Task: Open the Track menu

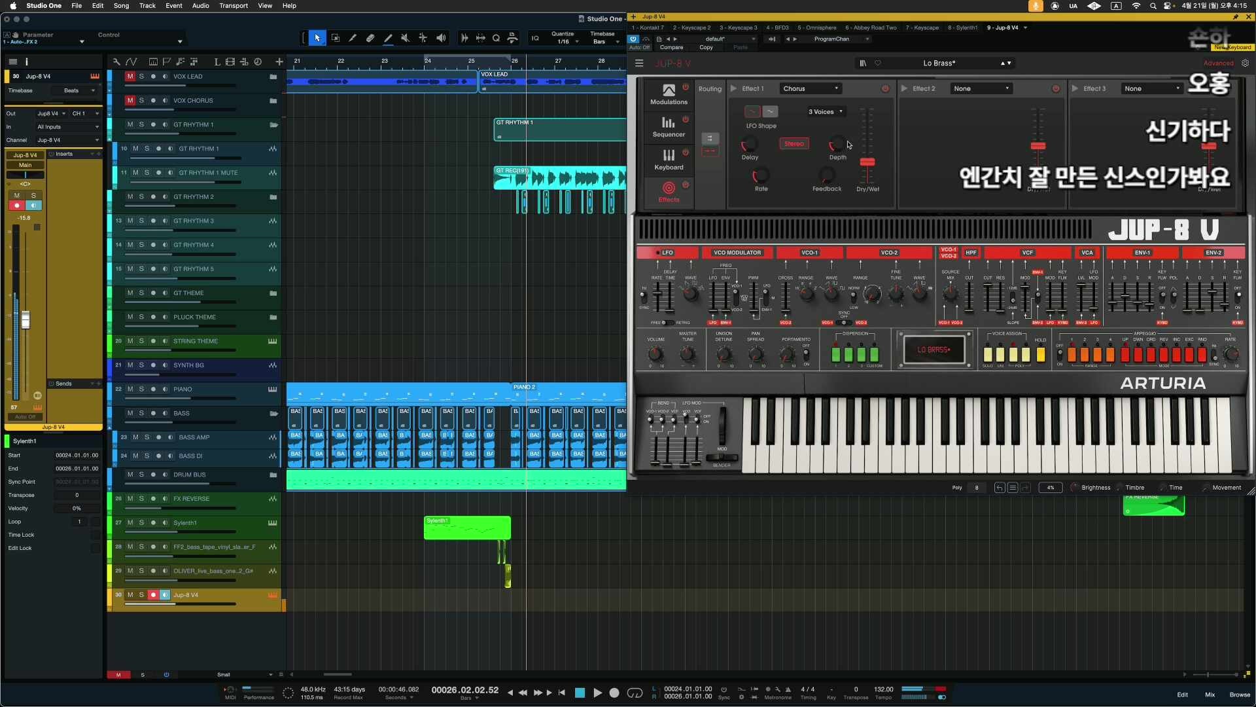Action: pos(147,6)
